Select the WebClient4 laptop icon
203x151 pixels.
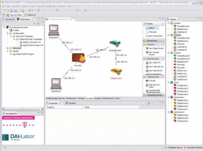point(54,31)
